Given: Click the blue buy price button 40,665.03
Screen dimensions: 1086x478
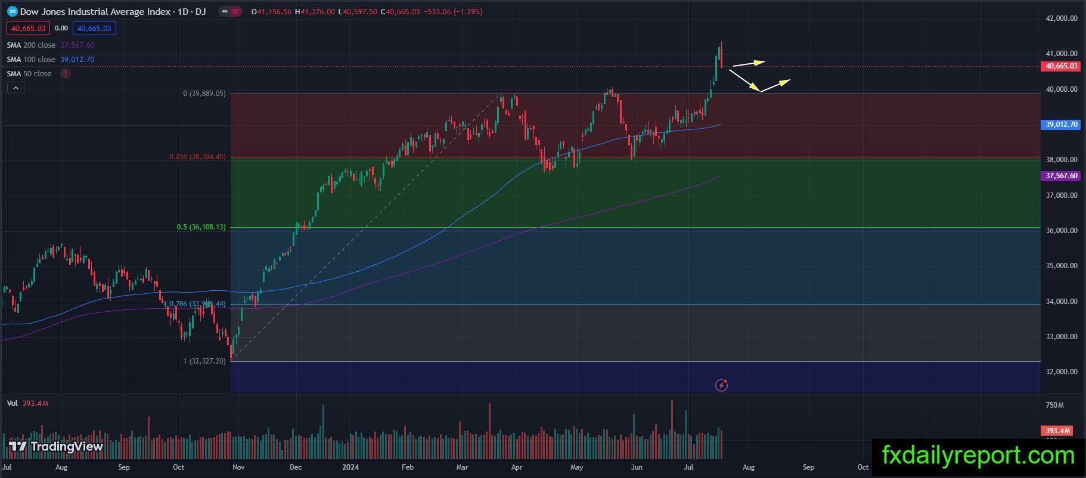Looking at the screenshot, I should pyautogui.click(x=94, y=28).
